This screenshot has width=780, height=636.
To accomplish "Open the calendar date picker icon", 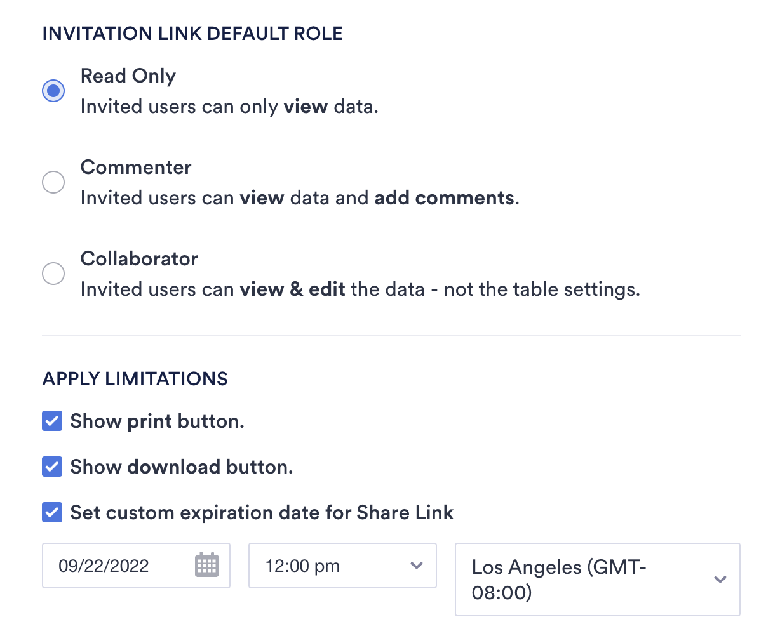I will point(206,565).
